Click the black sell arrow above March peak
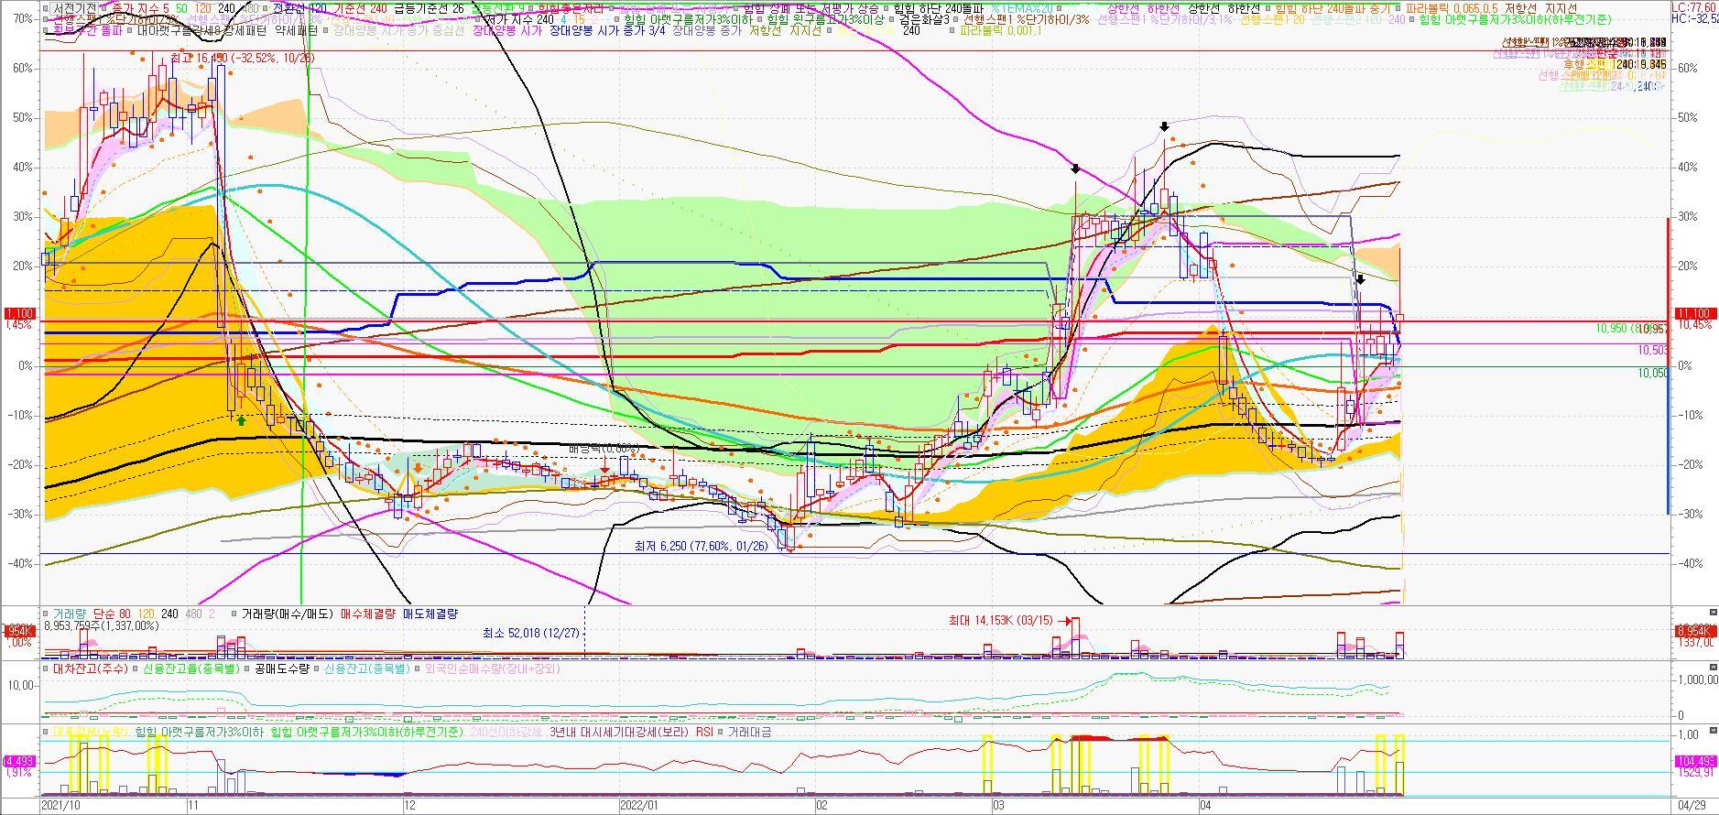1719x815 pixels. [1164, 126]
